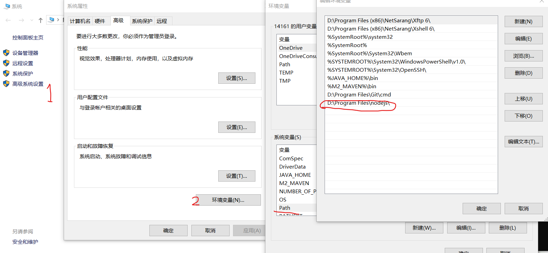Click 编辑文本(T)... button

524,141
